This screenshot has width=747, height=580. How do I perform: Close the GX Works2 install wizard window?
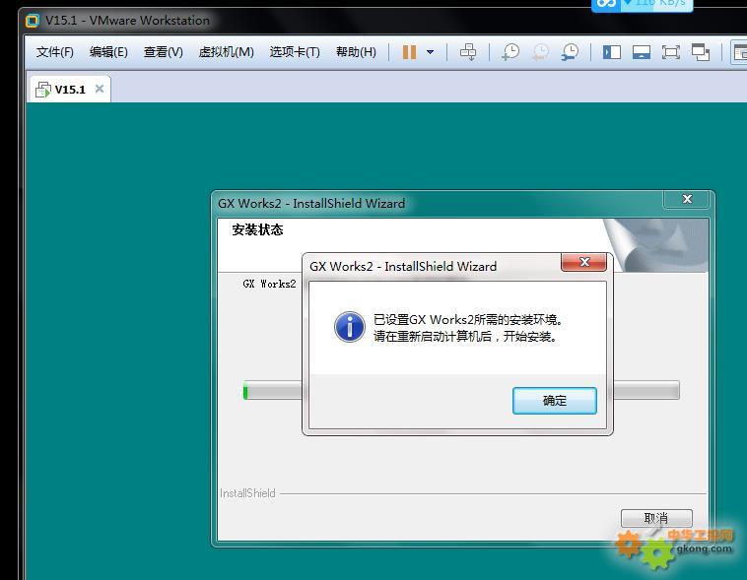point(687,199)
